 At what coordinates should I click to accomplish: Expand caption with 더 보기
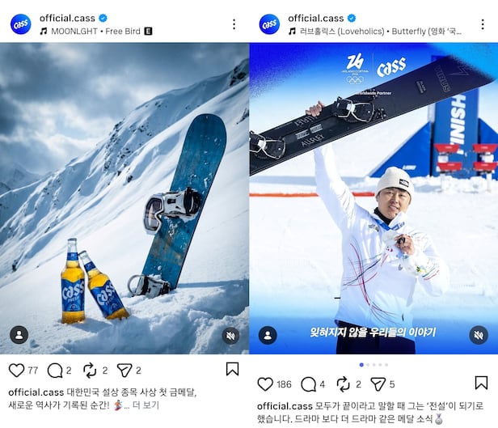[146, 405]
